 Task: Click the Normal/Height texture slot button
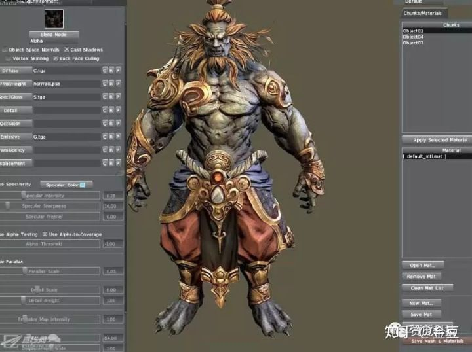[16, 84]
